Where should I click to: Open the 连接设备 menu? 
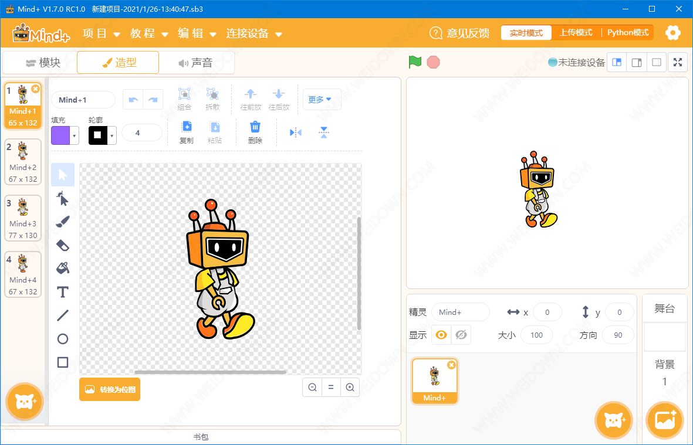tap(253, 33)
